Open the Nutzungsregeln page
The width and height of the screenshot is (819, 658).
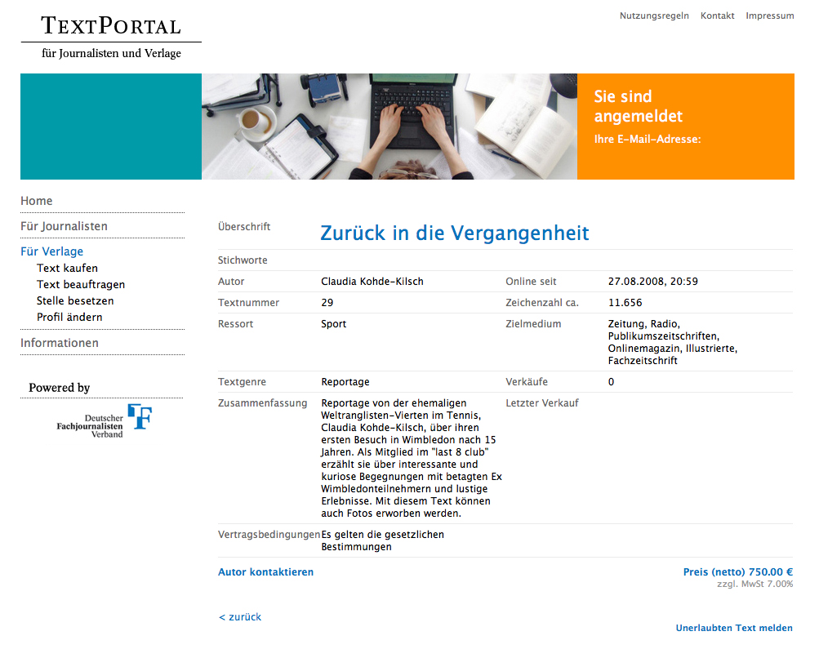click(x=654, y=16)
